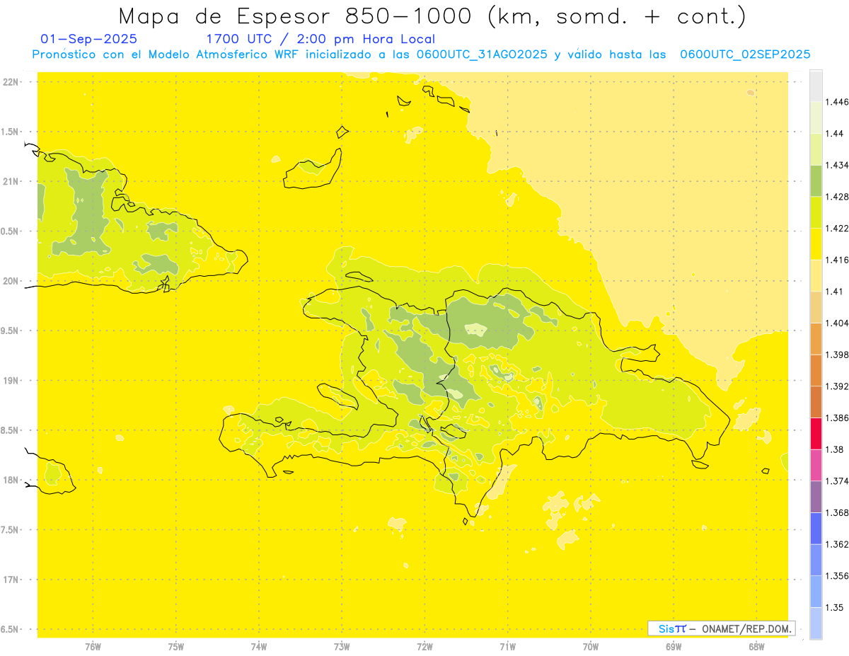Click the '17N' latitude label

click(x=12, y=580)
